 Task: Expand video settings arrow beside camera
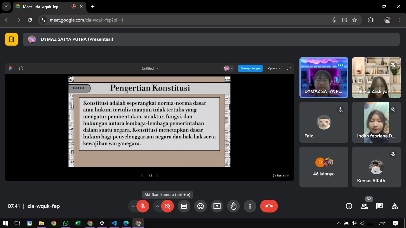point(158,206)
